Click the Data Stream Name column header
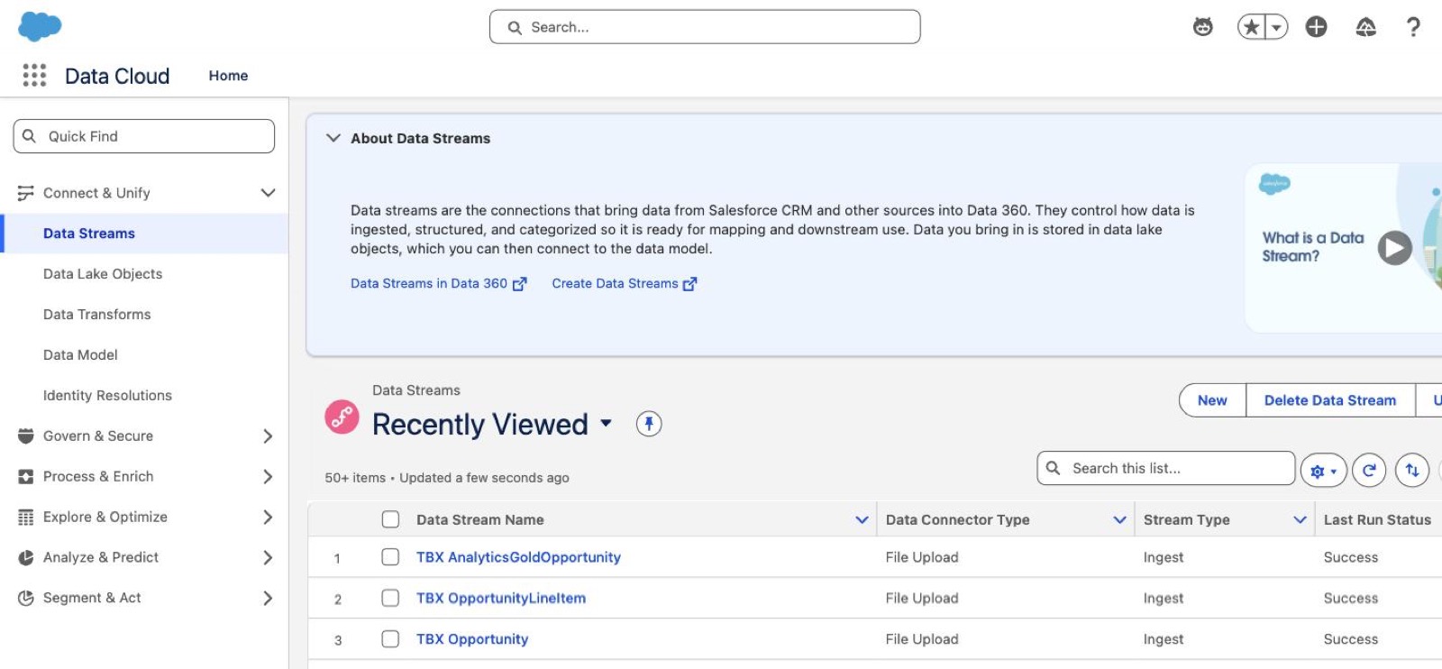1442x669 pixels. pyautogui.click(x=480, y=519)
